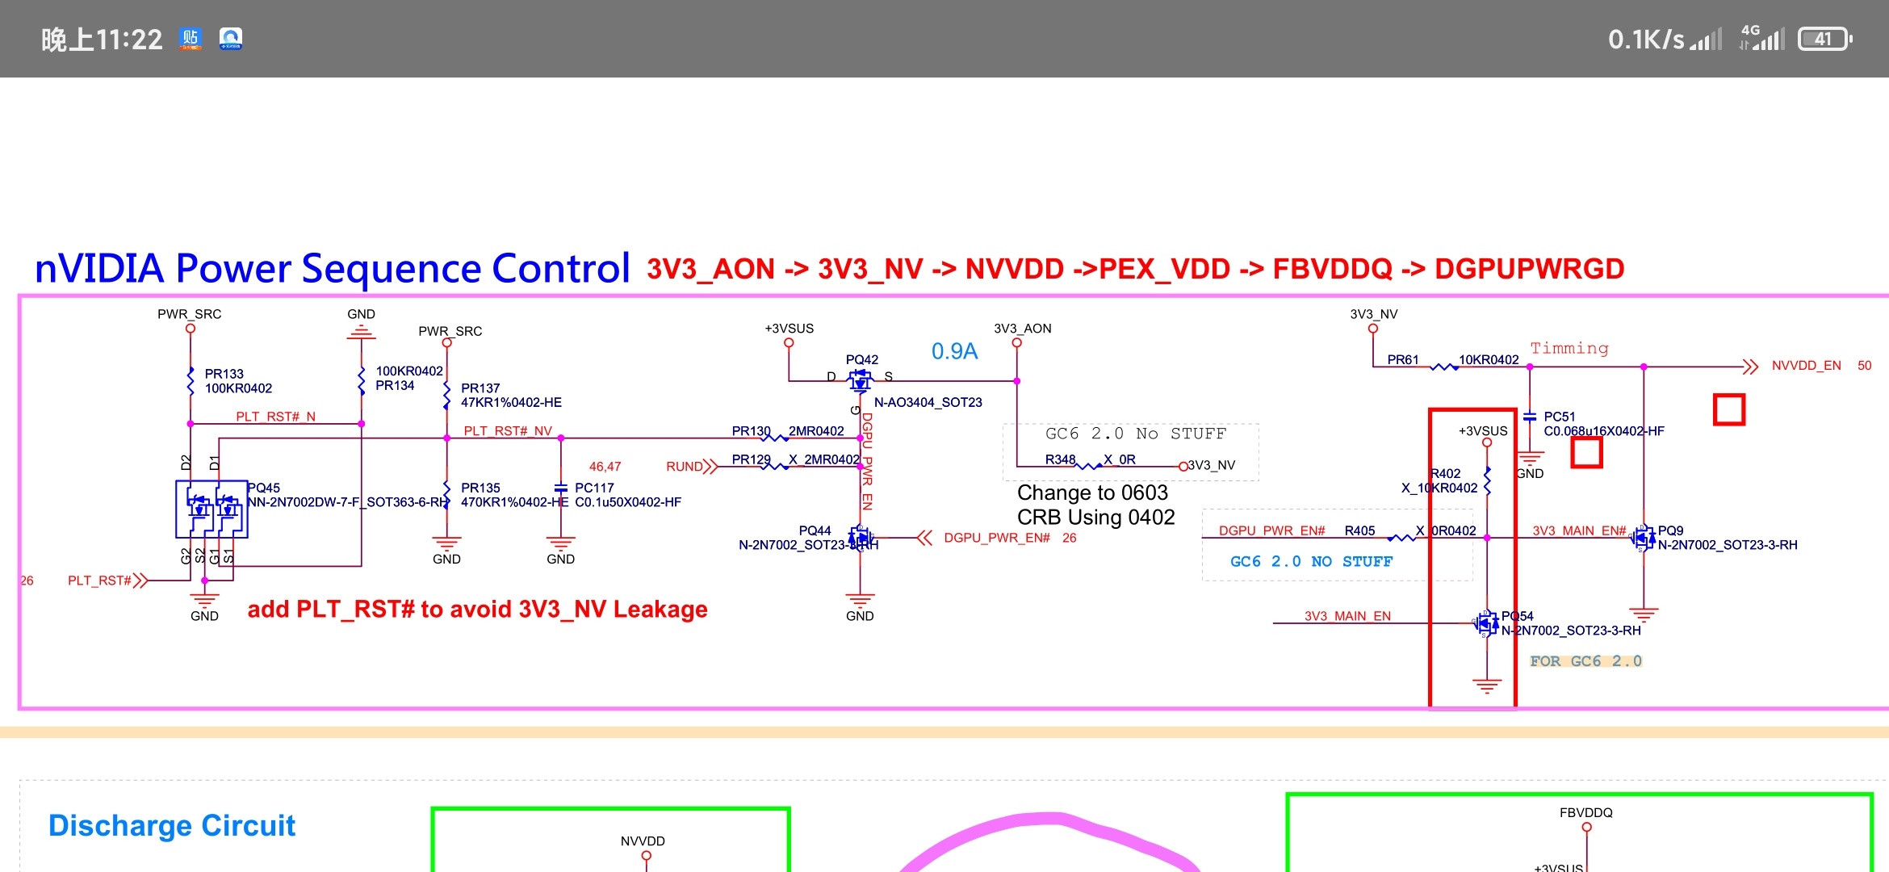Tap the PC117 capacitor symbol
Screen dimensions: 1889x872
pyautogui.click(x=561, y=488)
